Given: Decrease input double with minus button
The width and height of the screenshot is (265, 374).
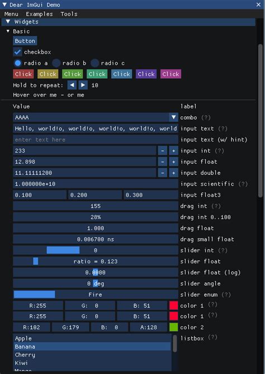Looking at the screenshot, I should point(163,173).
